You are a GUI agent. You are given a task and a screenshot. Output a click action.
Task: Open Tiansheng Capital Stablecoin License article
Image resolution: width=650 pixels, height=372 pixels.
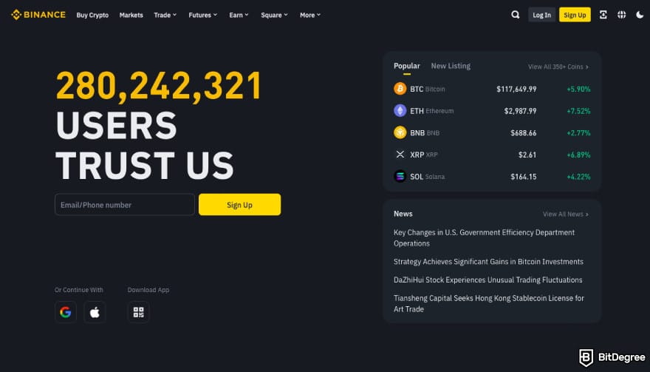pyautogui.click(x=489, y=303)
